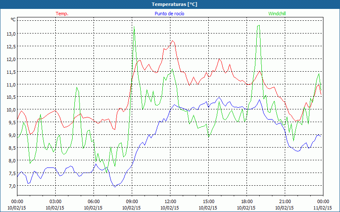
Task: Click the 9,0 y-axis value
Action: pyautogui.click(x=12, y=135)
